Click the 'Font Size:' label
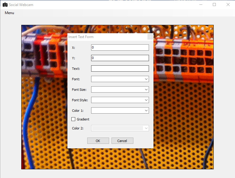235x178 pixels. pos(79,90)
